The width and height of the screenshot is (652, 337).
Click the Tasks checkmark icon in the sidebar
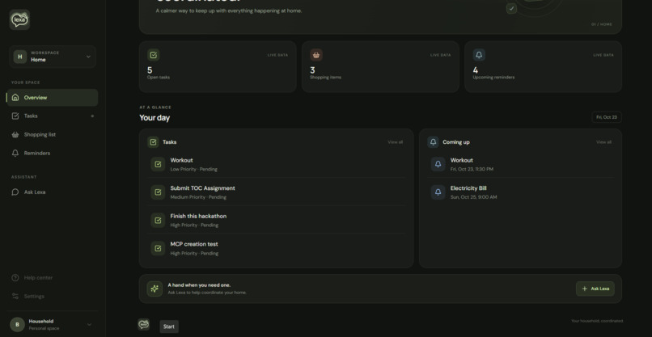click(x=15, y=116)
